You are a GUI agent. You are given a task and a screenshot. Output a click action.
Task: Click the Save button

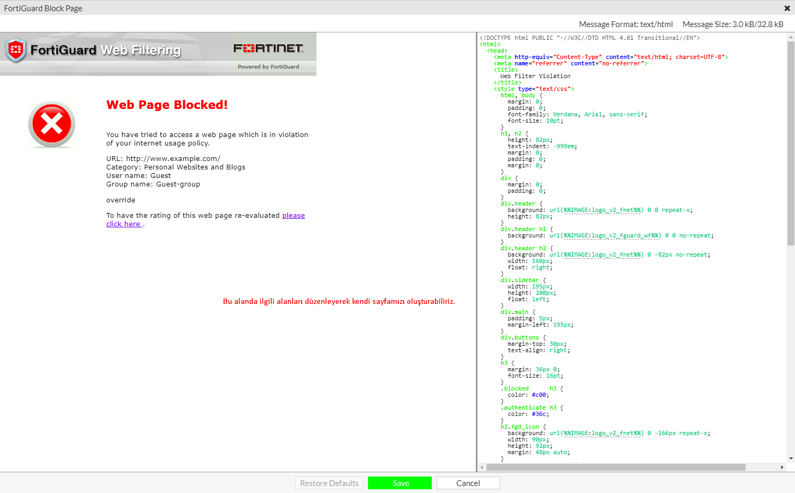point(400,483)
